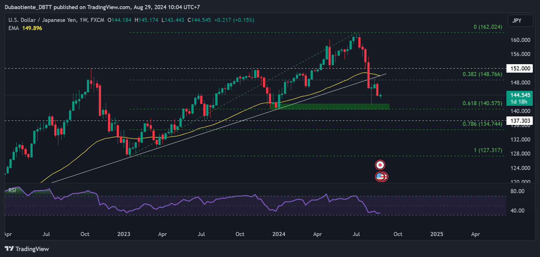
Task: Click the 2024 time axis label
Action: pos(279,234)
